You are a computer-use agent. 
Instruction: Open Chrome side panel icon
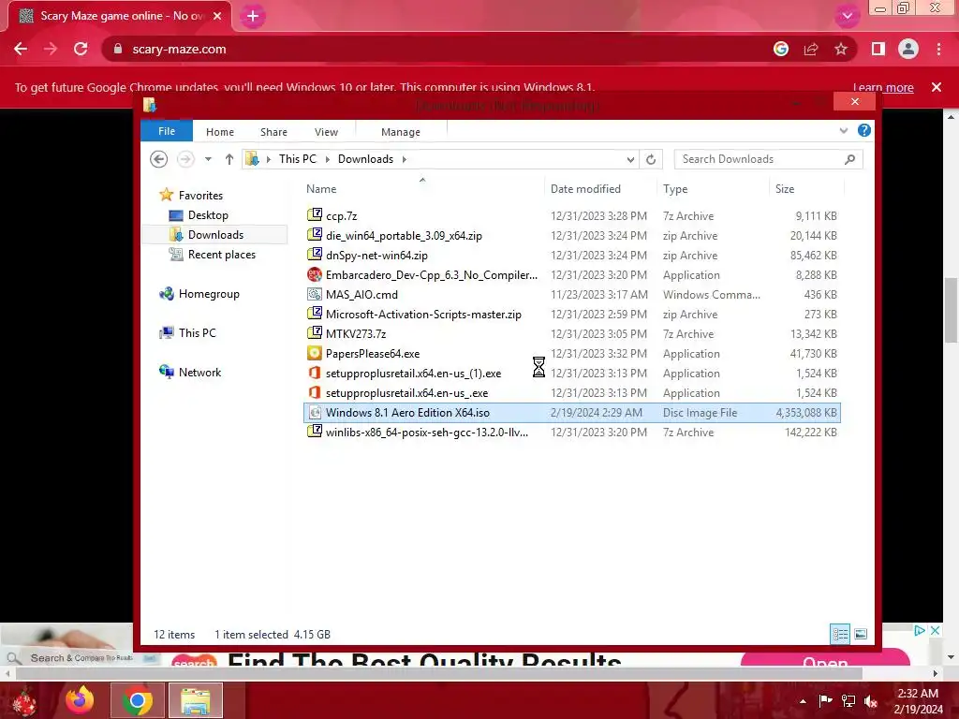pyautogui.click(x=878, y=49)
